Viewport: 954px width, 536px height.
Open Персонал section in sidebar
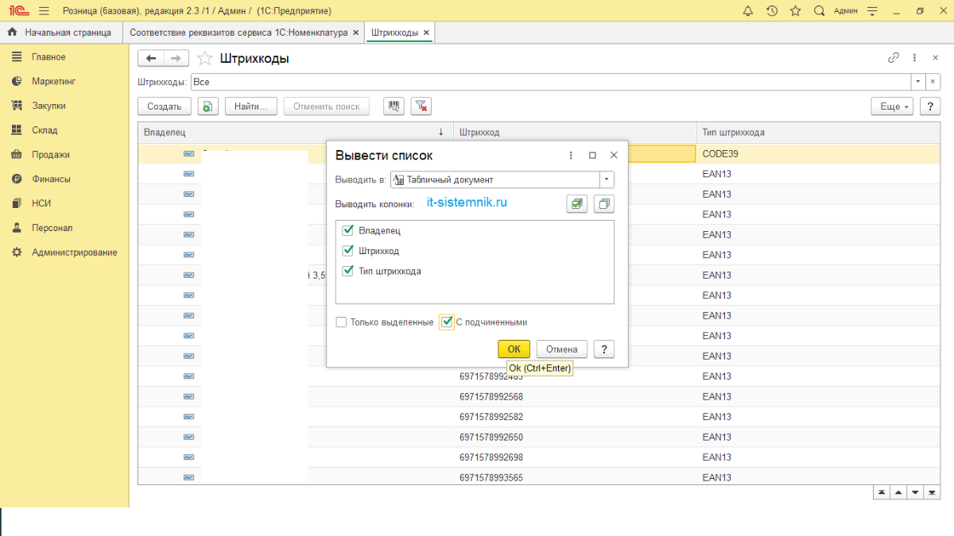(52, 228)
